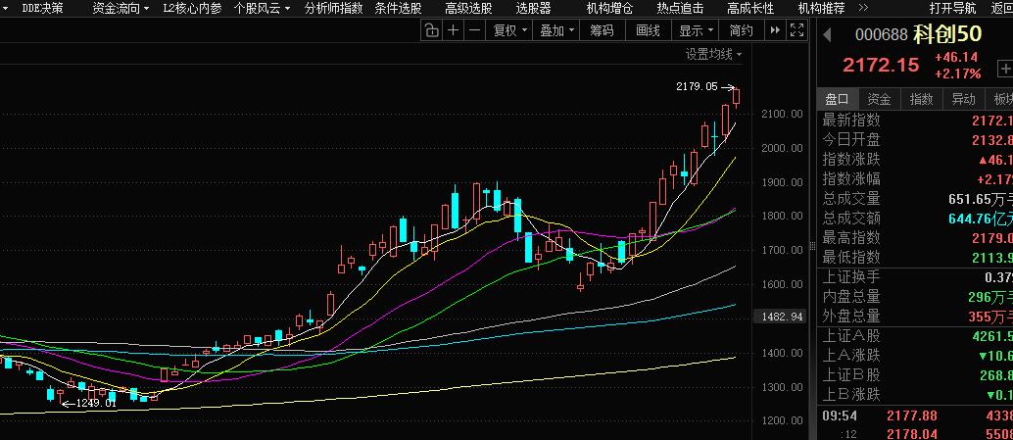Click the 1482.94 price axis marker

(782, 317)
